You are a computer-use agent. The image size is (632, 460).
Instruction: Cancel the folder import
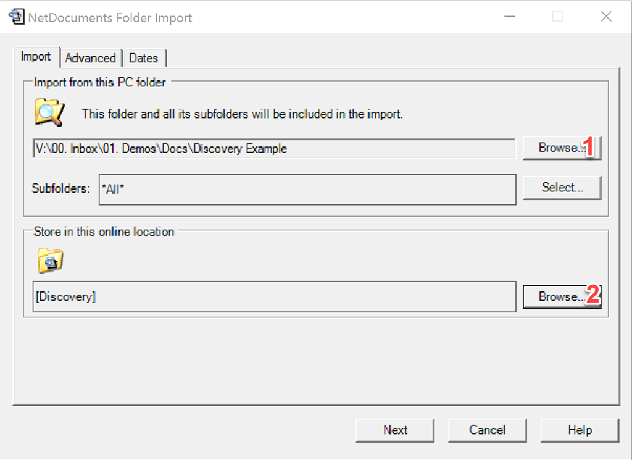point(488,430)
